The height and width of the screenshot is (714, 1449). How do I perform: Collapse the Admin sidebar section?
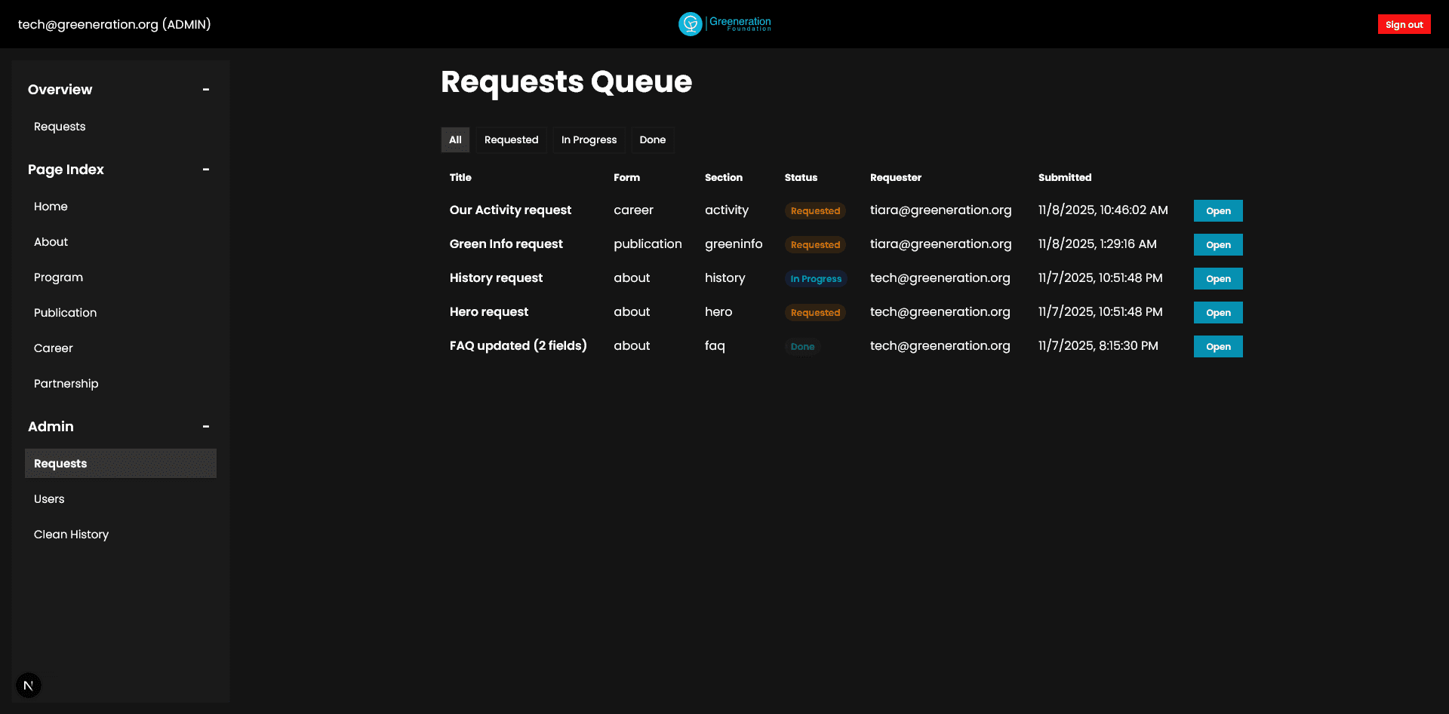pos(205,427)
